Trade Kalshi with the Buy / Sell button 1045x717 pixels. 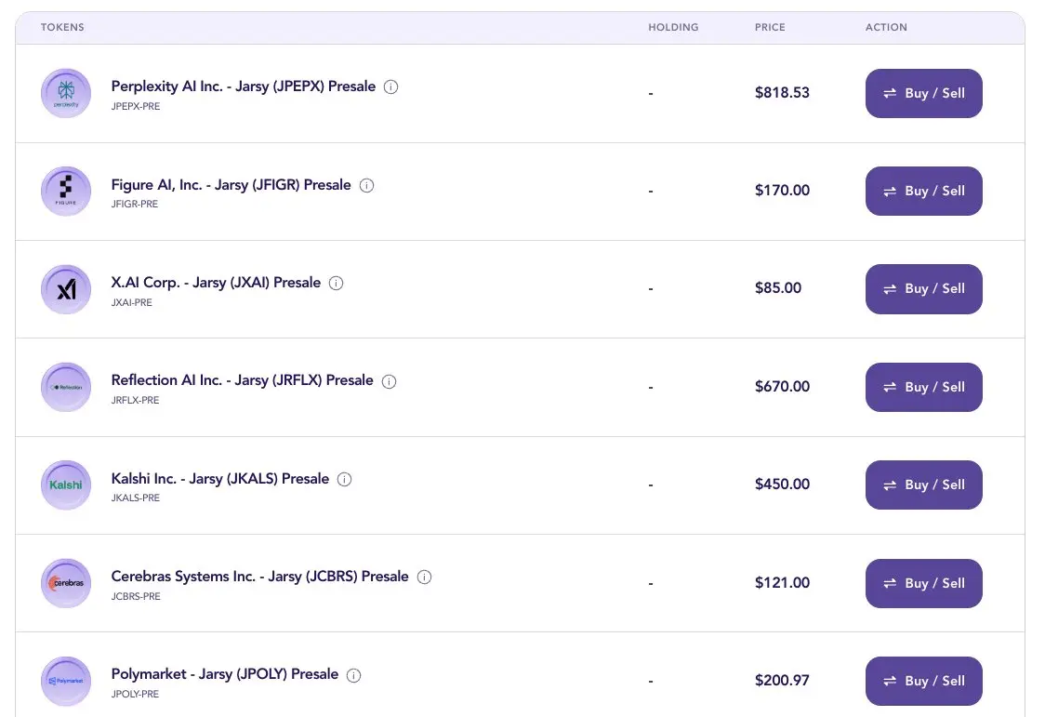tap(923, 485)
